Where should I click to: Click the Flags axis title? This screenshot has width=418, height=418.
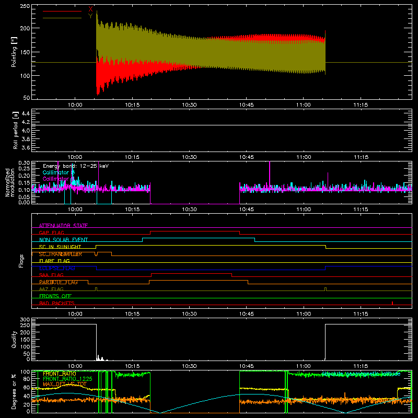click(21, 261)
